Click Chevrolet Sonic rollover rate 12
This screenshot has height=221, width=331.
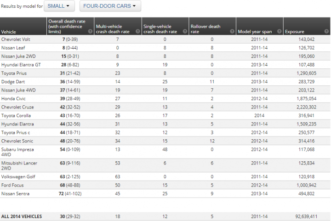coord(212,141)
